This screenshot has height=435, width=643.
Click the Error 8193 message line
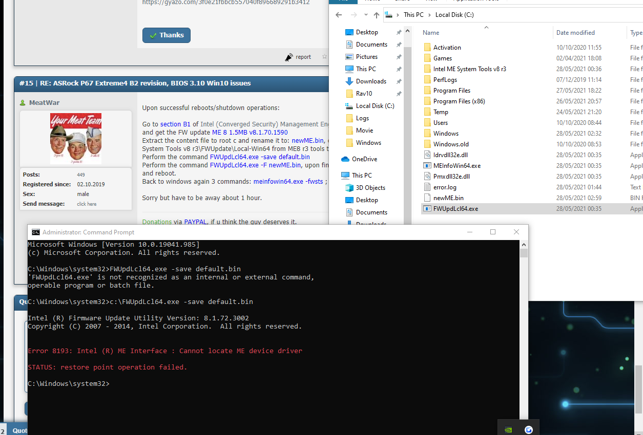pos(165,351)
